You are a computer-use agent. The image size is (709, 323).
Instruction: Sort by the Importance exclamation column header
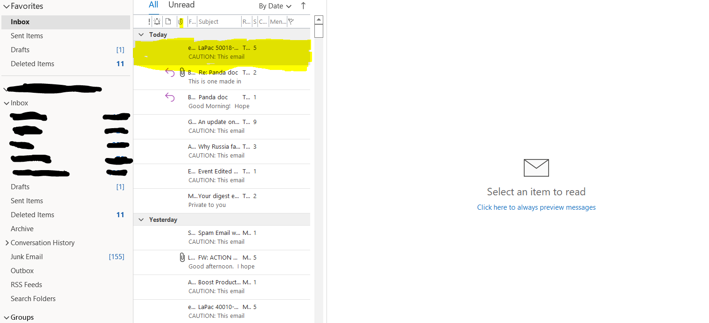149,21
